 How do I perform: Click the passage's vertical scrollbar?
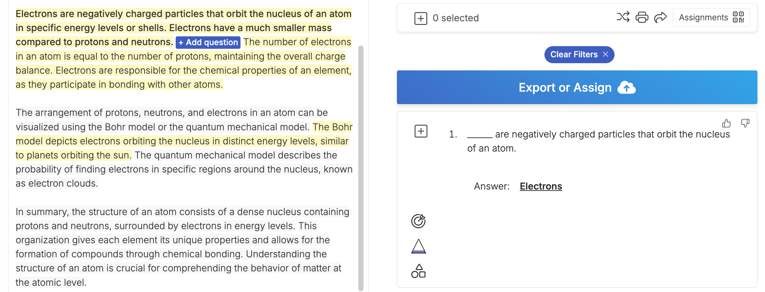(x=361, y=168)
